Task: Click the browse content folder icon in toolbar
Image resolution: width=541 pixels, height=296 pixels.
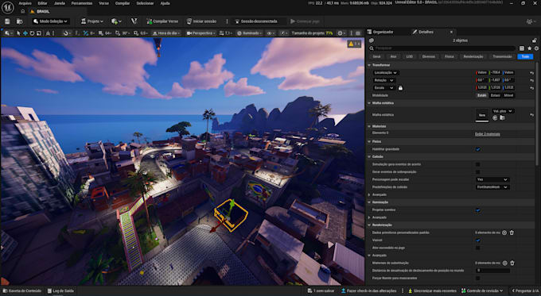Action: point(20,21)
